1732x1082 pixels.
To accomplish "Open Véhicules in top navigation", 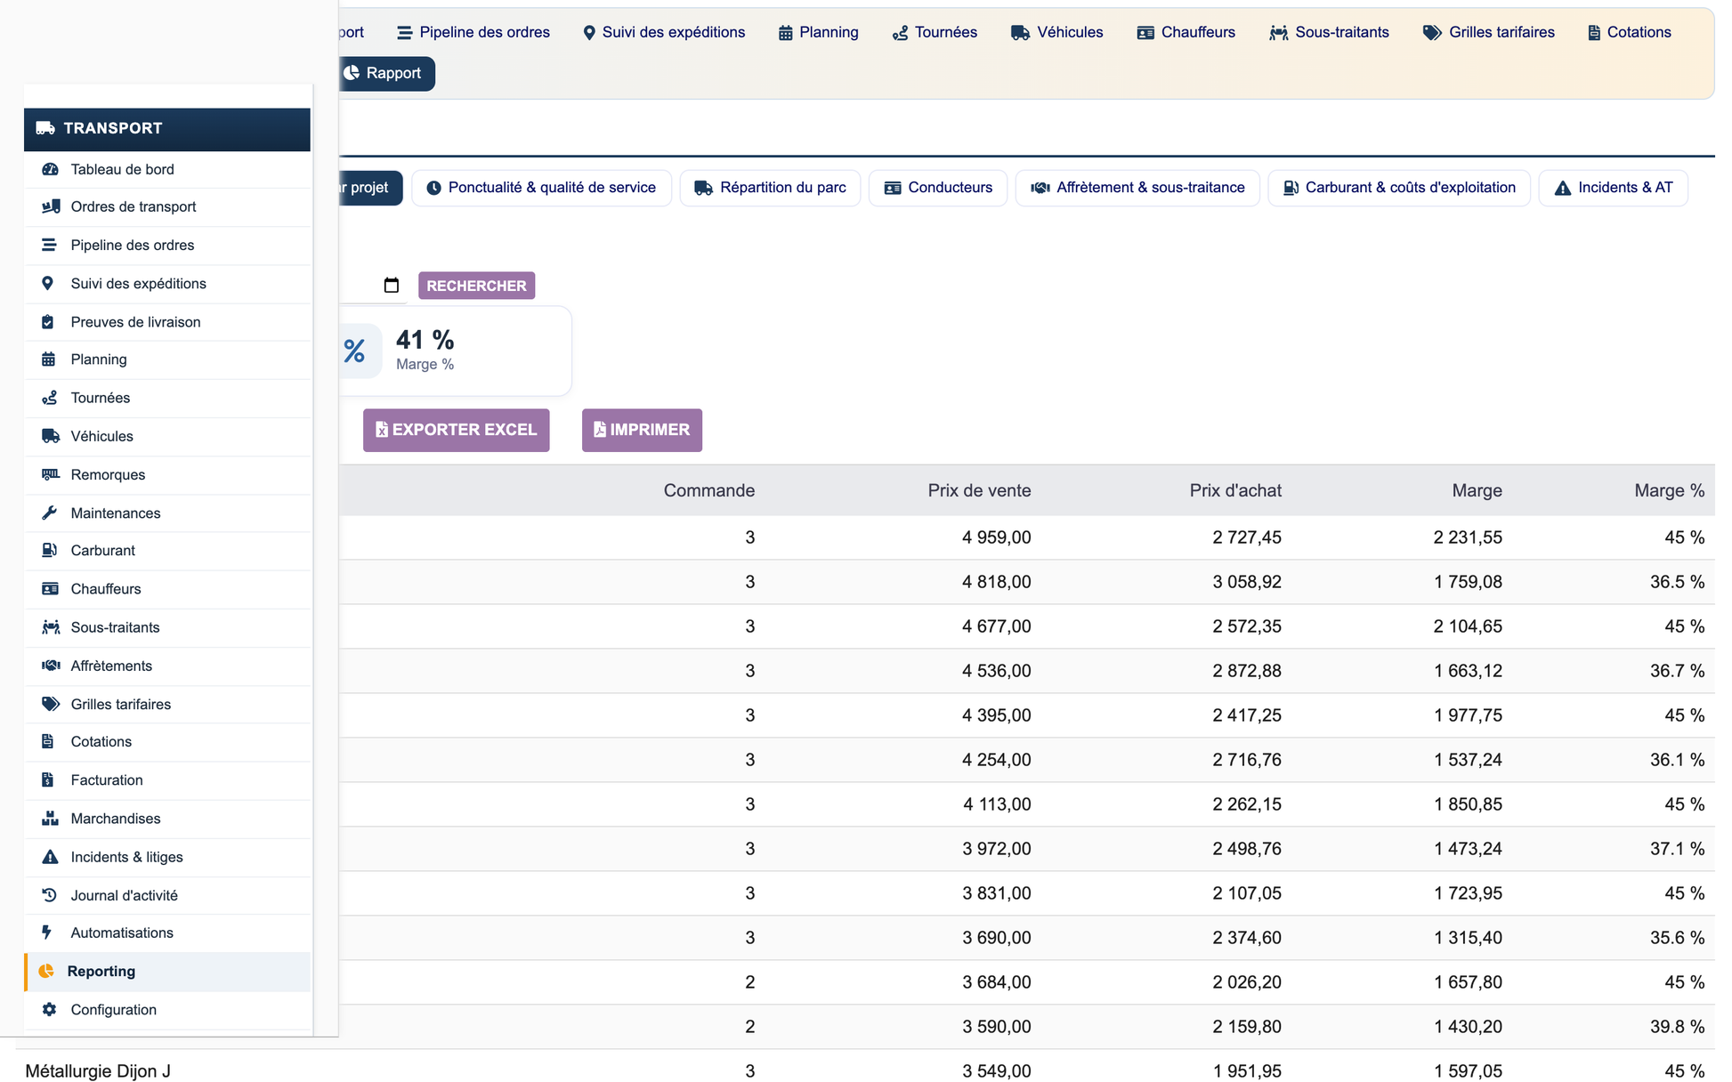I will coord(1056,32).
